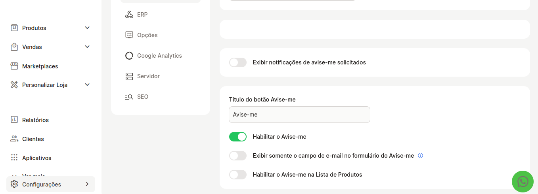Image resolution: width=538 pixels, height=194 pixels.
Task: Click the Servidor server icon
Action: pos(129,76)
